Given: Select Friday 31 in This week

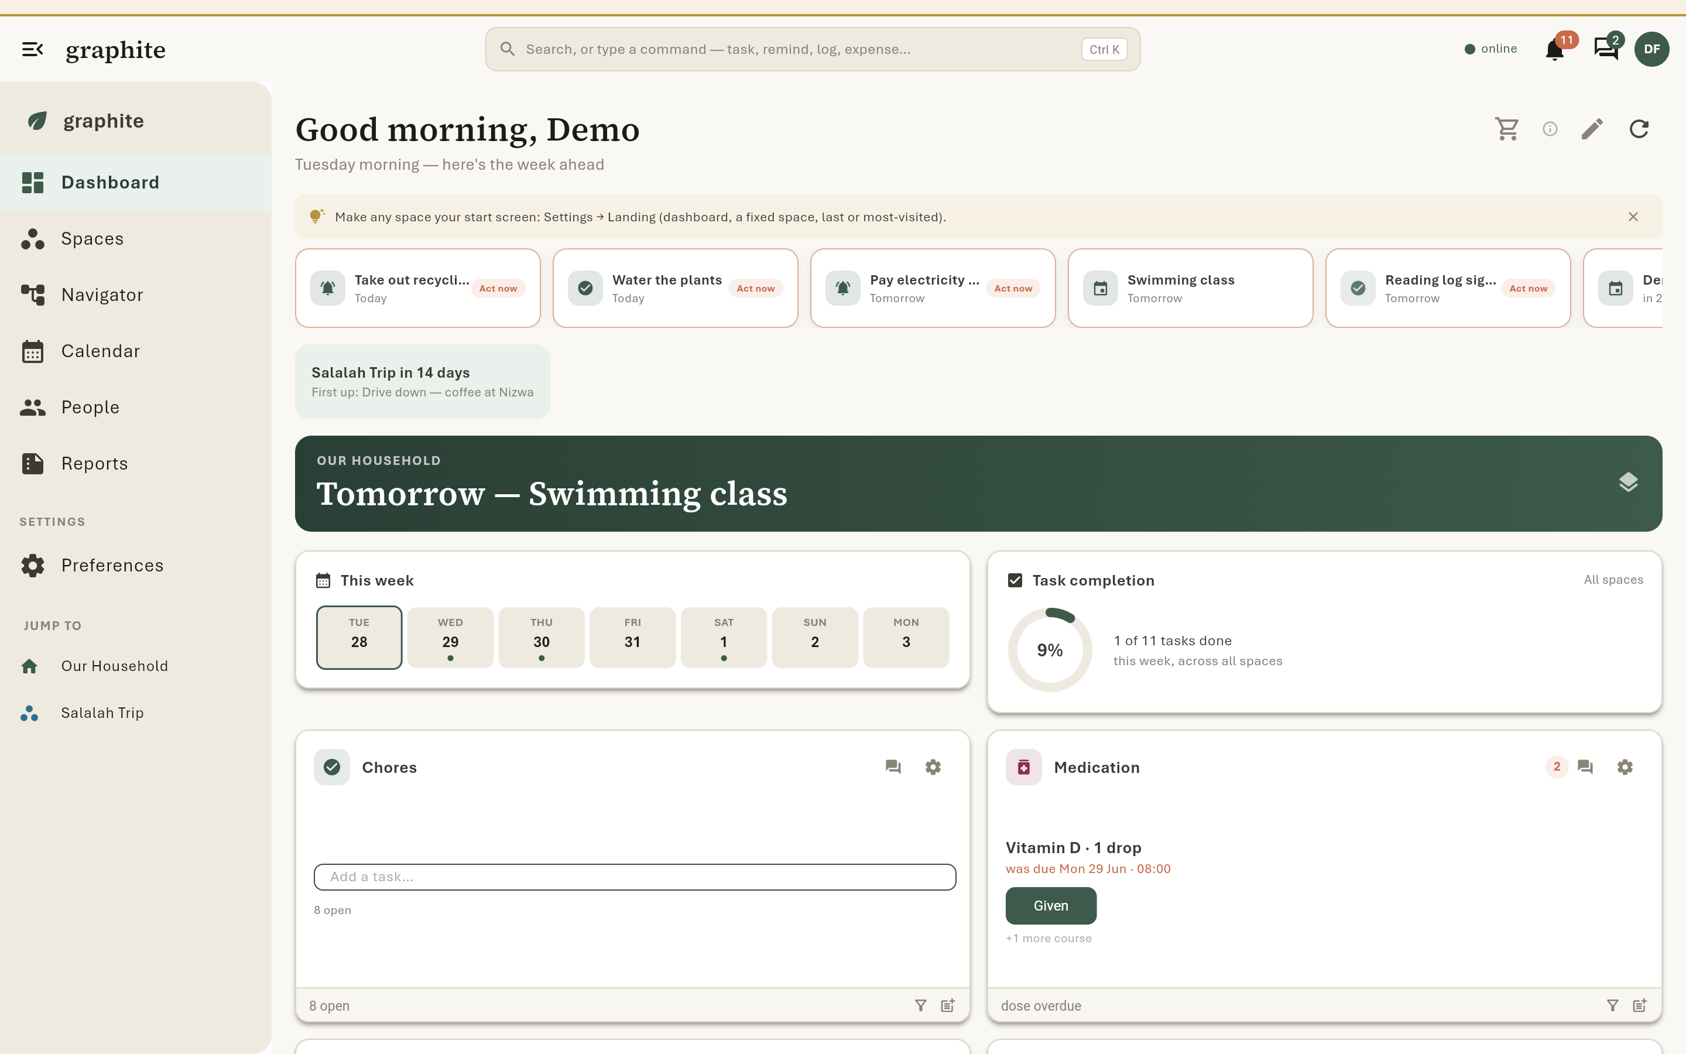Looking at the screenshot, I should (x=633, y=637).
